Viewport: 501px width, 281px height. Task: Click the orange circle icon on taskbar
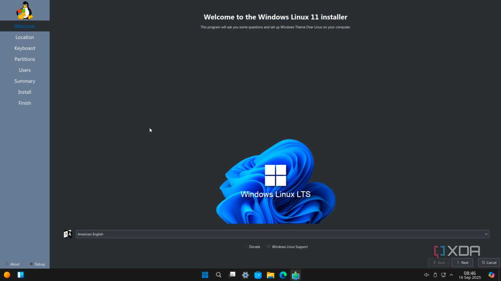tap(7, 275)
